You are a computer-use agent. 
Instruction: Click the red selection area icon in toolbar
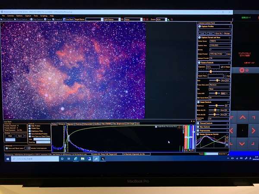(144, 19)
